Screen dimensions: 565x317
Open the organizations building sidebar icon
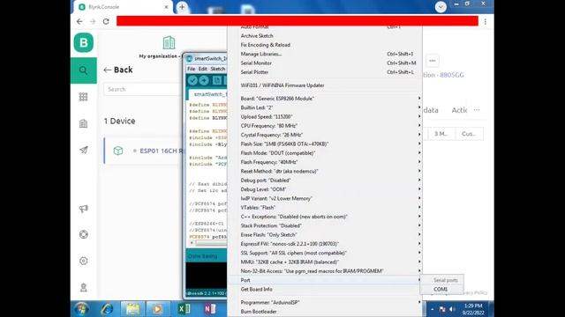pos(83,123)
